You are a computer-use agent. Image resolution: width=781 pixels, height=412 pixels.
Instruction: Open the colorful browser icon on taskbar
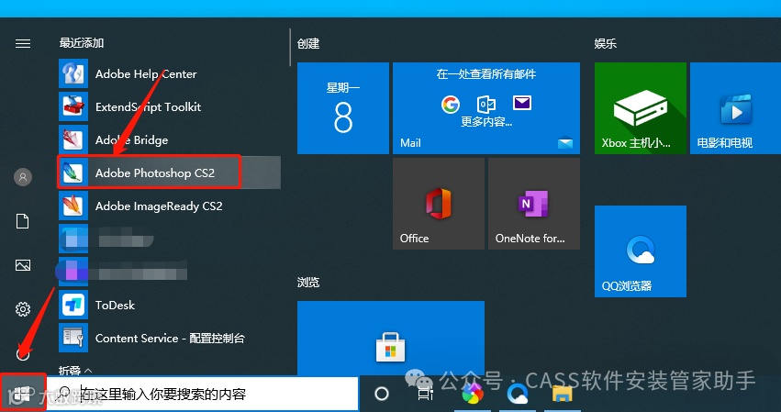(473, 395)
